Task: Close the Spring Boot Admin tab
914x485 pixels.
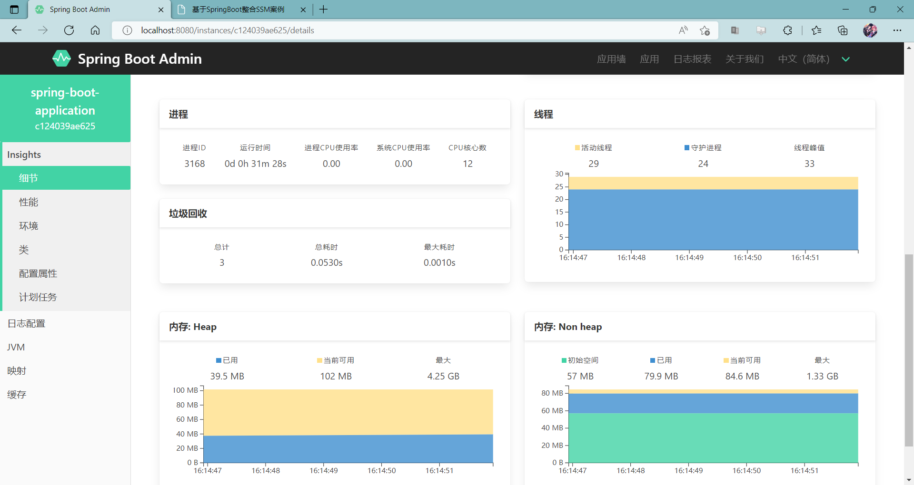Action: pyautogui.click(x=161, y=10)
